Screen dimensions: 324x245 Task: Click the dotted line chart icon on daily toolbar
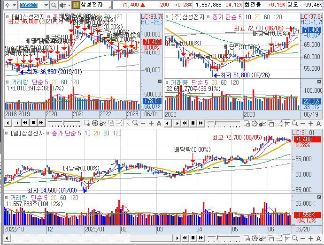(x=278, y=238)
